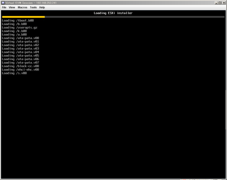Click the 'Loading /tboot.b00' line
227x180 pixels.
click(x=18, y=20)
